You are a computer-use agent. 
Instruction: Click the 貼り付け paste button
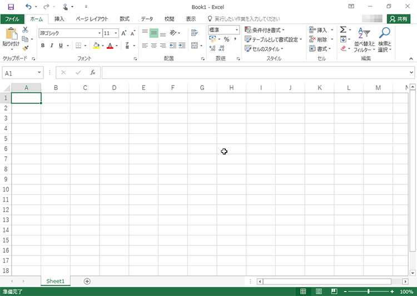click(x=11, y=38)
